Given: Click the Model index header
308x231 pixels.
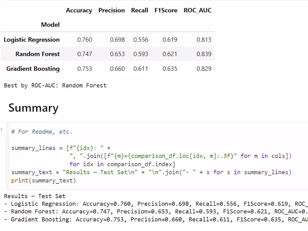Looking at the screenshot, I should pos(50,25).
